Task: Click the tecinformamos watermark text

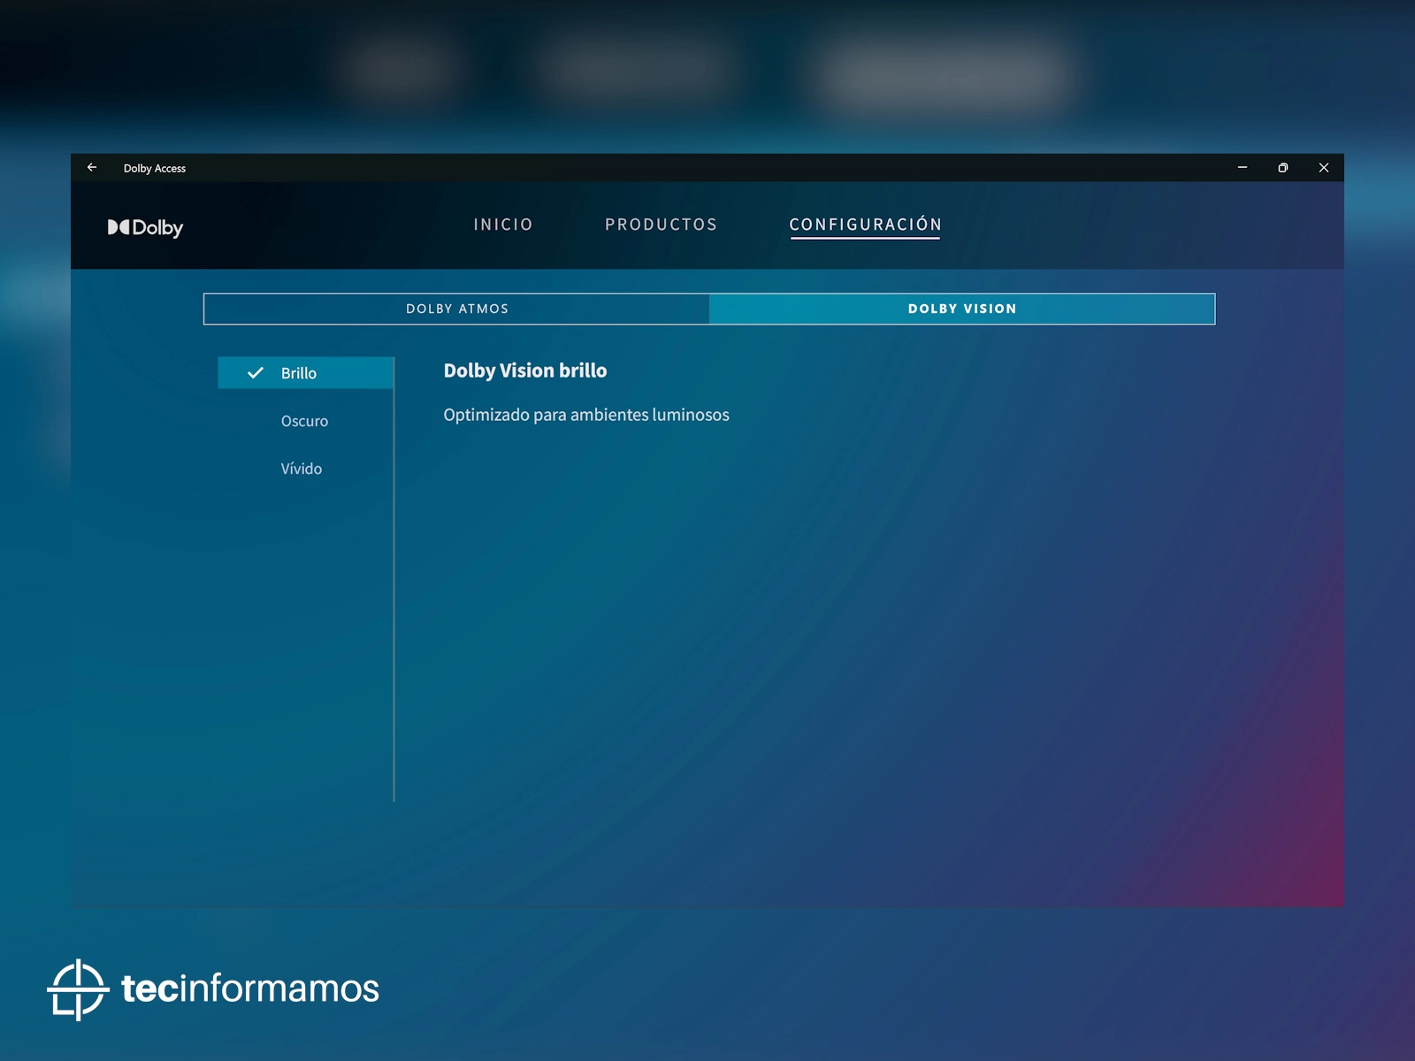Action: pyautogui.click(x=250, y=988)
